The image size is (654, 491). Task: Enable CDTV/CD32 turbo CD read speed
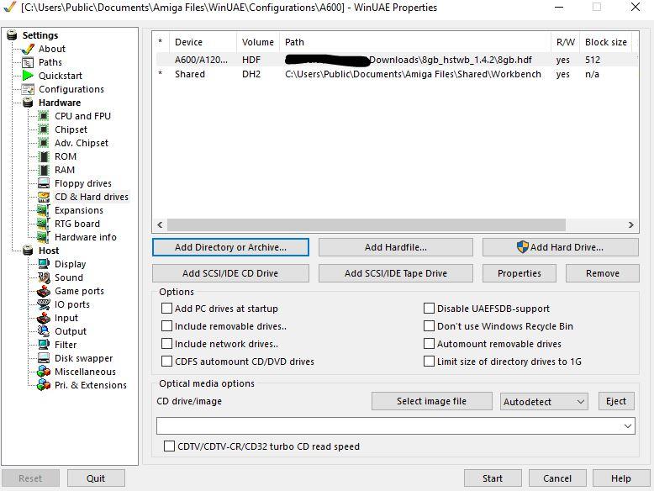[x=169, y=446]
